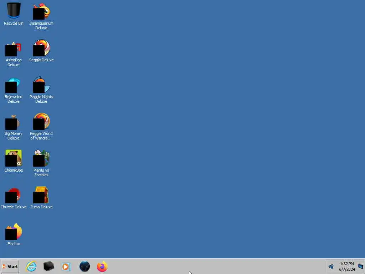Click the monitor tray icon right of the date
The height and width of the screenshot is (274, 365).
(x=361, y=266)
